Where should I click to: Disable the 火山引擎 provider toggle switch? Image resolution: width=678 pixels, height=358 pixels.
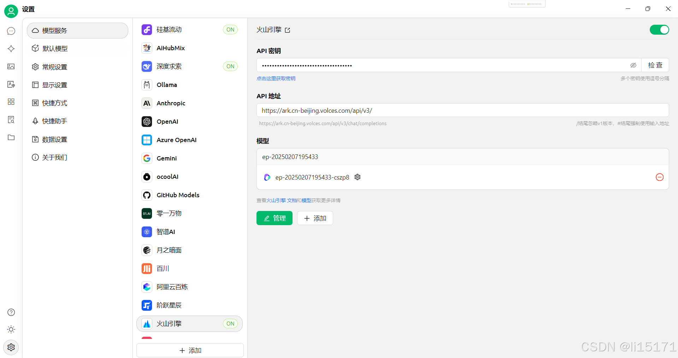click(x=659, y=30)
